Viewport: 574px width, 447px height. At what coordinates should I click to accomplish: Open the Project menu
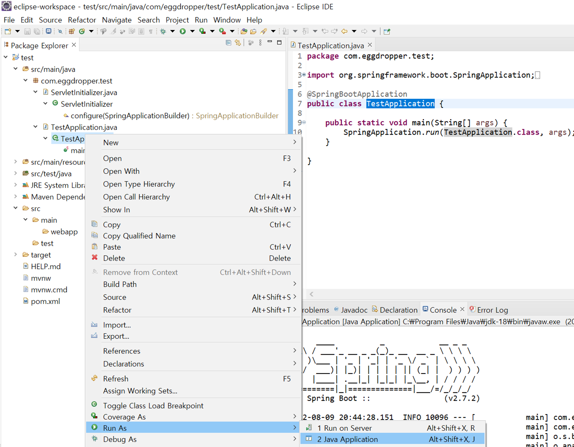(177, 20)
